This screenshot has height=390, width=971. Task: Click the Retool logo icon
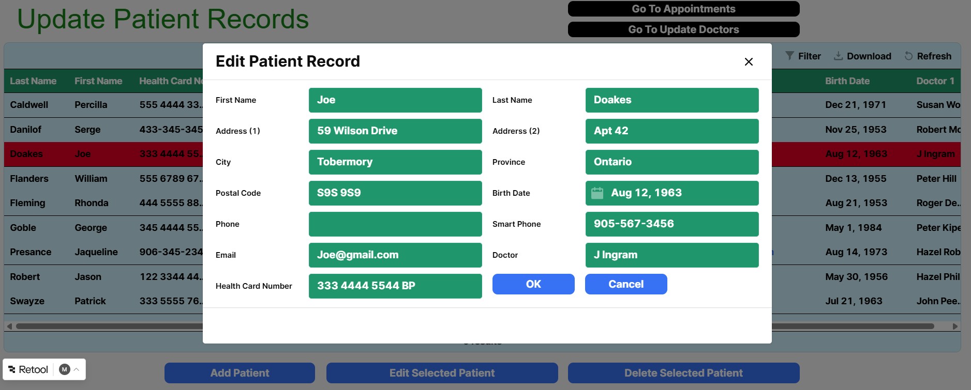[x=12, y=369]
